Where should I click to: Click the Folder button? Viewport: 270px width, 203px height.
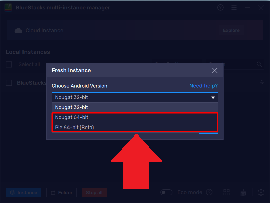pyautogui.click(x=61, y=192)
